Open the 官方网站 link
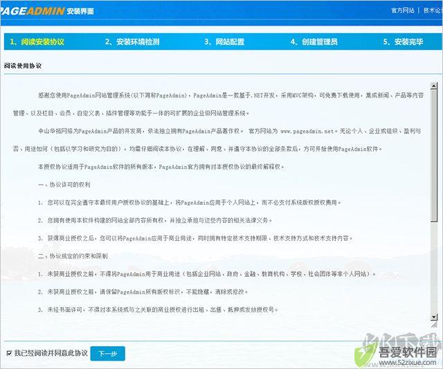The image size is (443, 369). pyautogui.click(x=403, y=10)
